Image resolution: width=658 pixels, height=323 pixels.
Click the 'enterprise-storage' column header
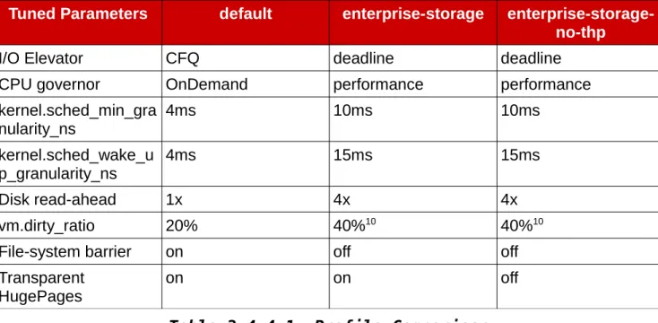coord(413,22)
